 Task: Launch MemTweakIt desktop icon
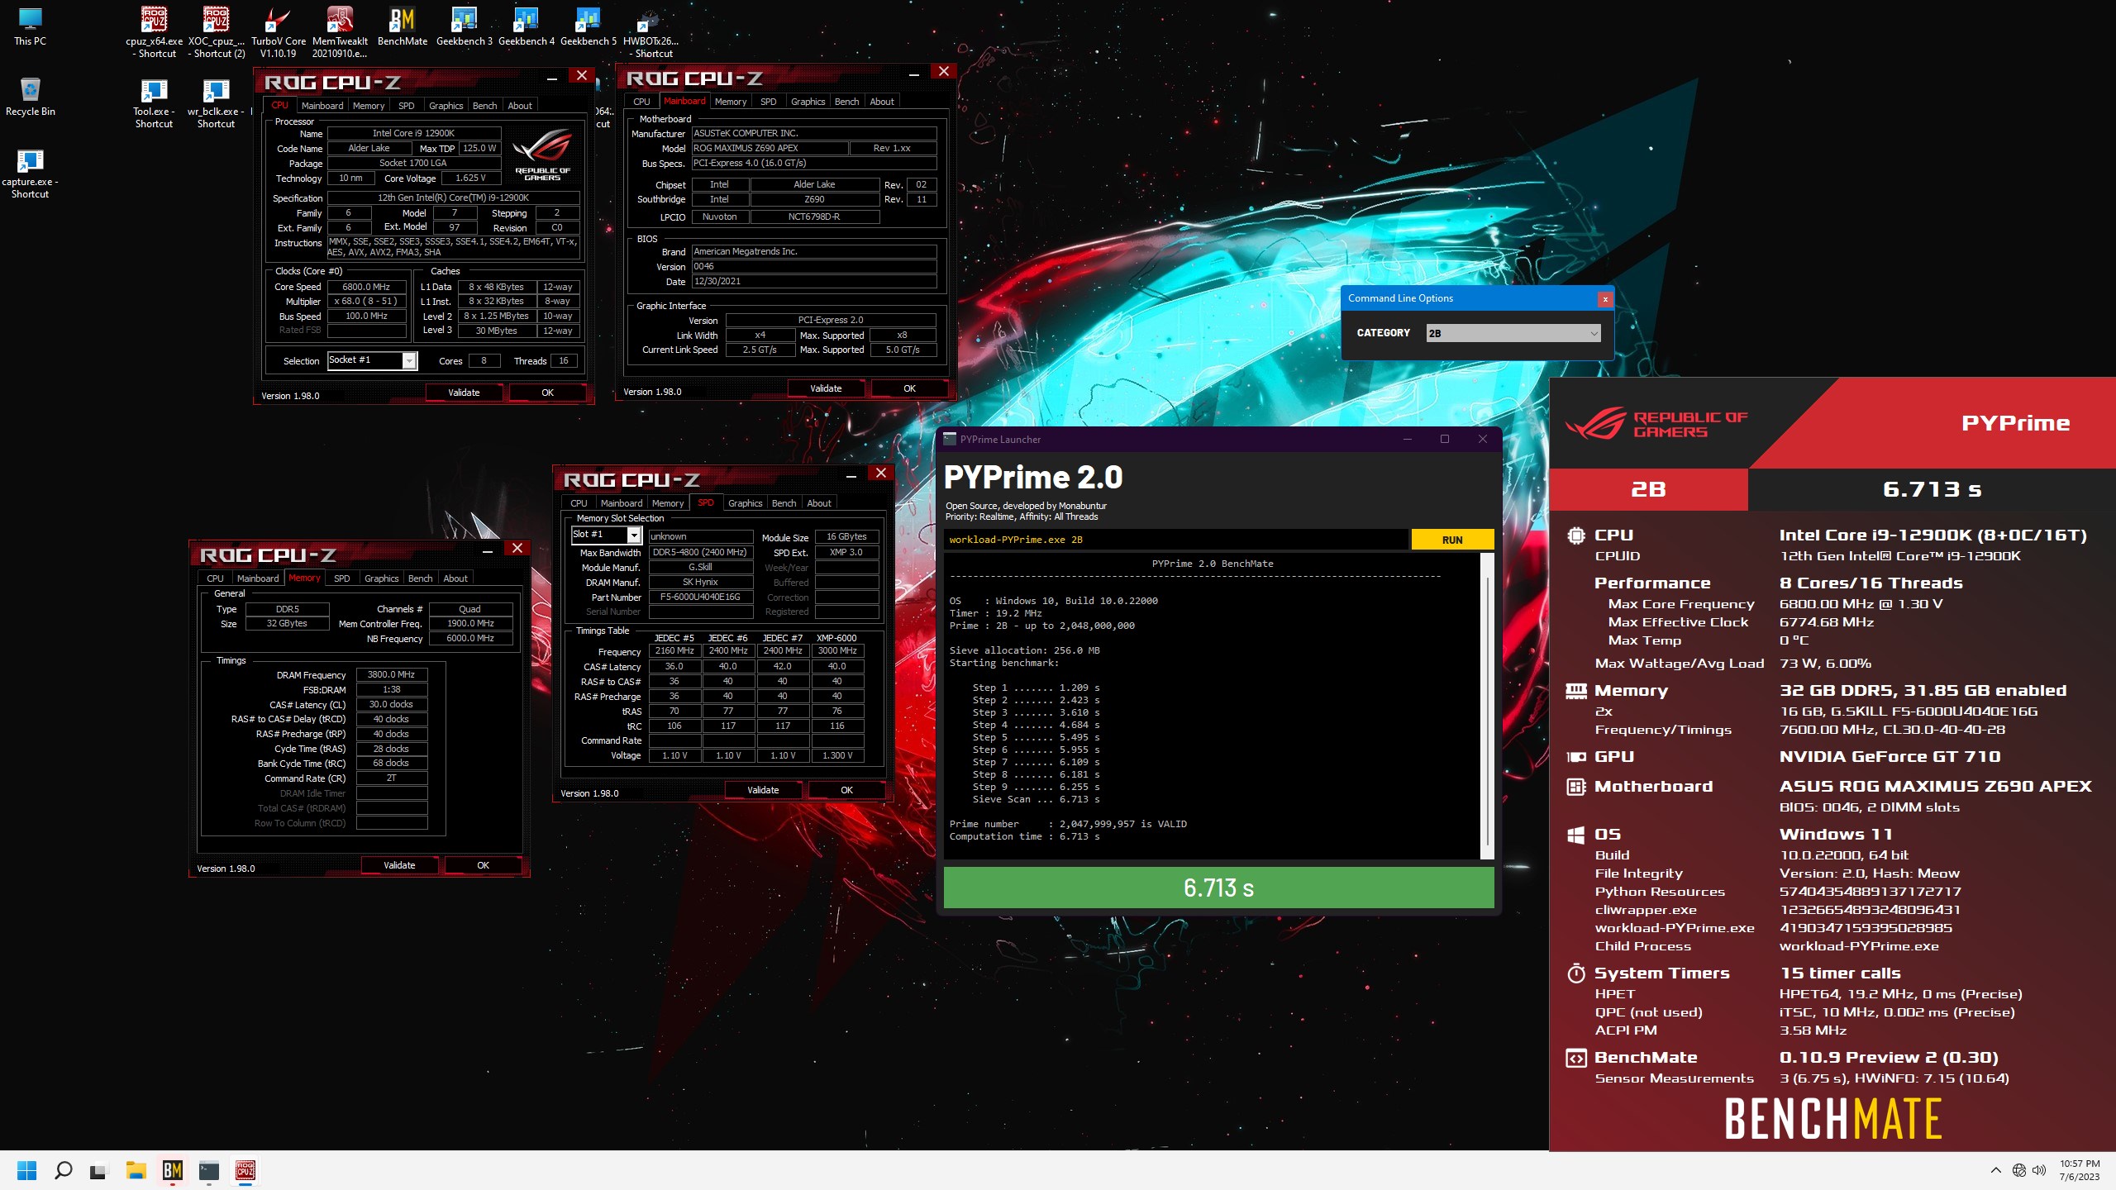point(340,32)
